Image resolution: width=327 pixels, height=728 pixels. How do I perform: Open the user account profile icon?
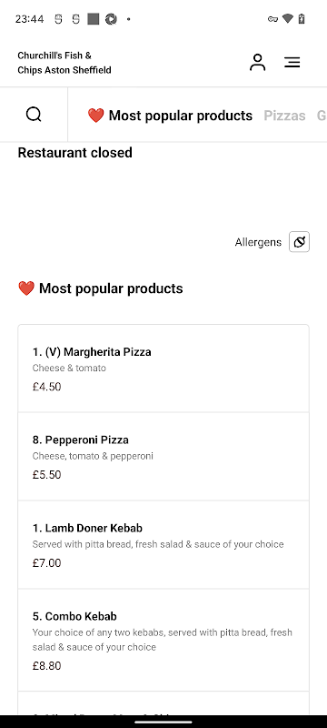coord(258,62)
